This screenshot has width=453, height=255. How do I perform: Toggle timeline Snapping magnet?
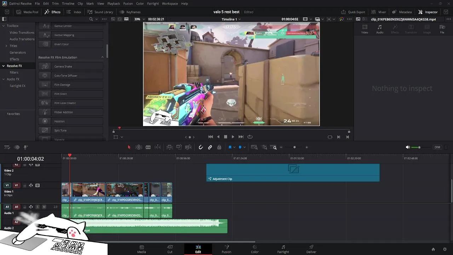[x=201, y=147]
